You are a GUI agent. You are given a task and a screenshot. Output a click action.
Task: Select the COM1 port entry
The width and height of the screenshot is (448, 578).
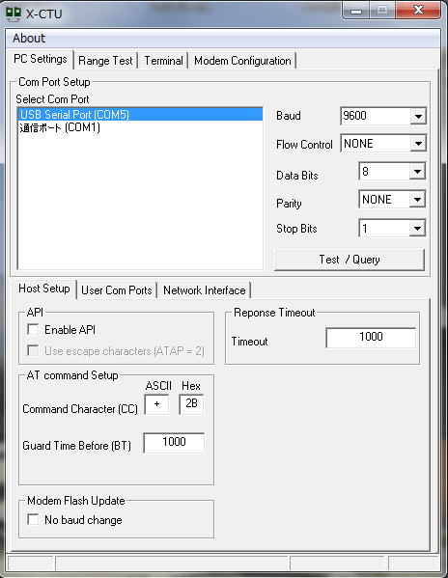[140, 127]
